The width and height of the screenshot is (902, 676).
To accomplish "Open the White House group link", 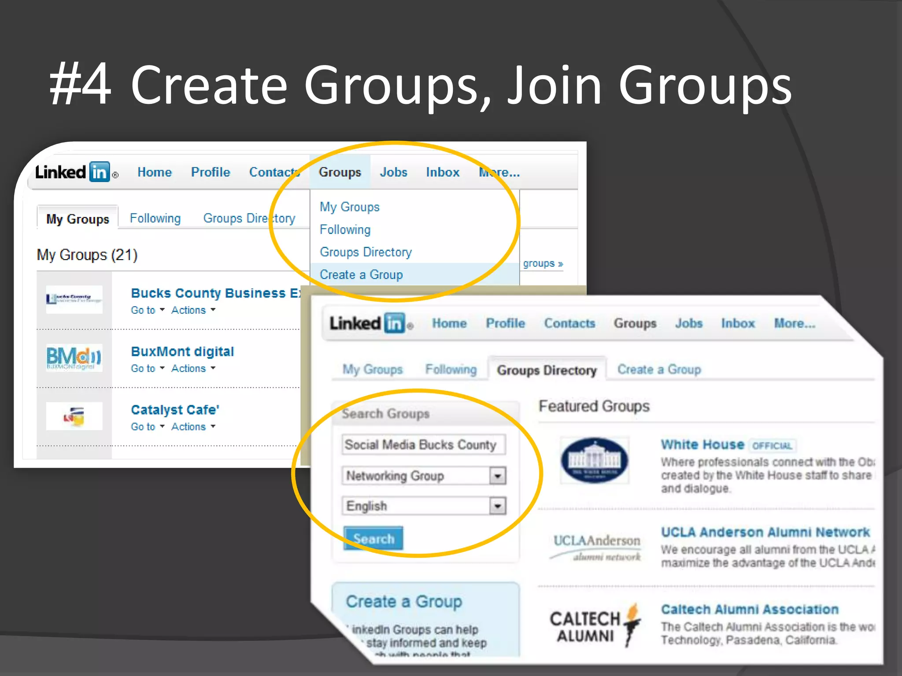I will (702, 445).
